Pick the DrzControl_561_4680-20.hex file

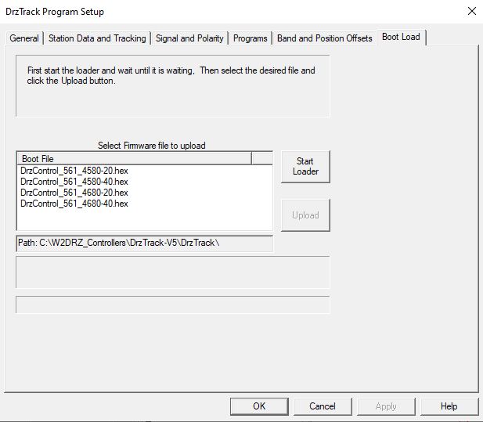click(74, 193)
